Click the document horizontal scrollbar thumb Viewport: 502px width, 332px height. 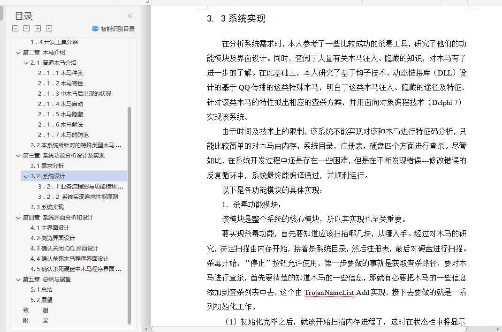click(x=309, y=329)
